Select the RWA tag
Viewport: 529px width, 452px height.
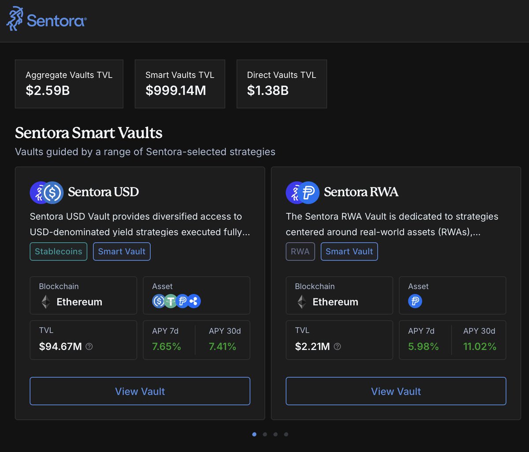point(300,252)
